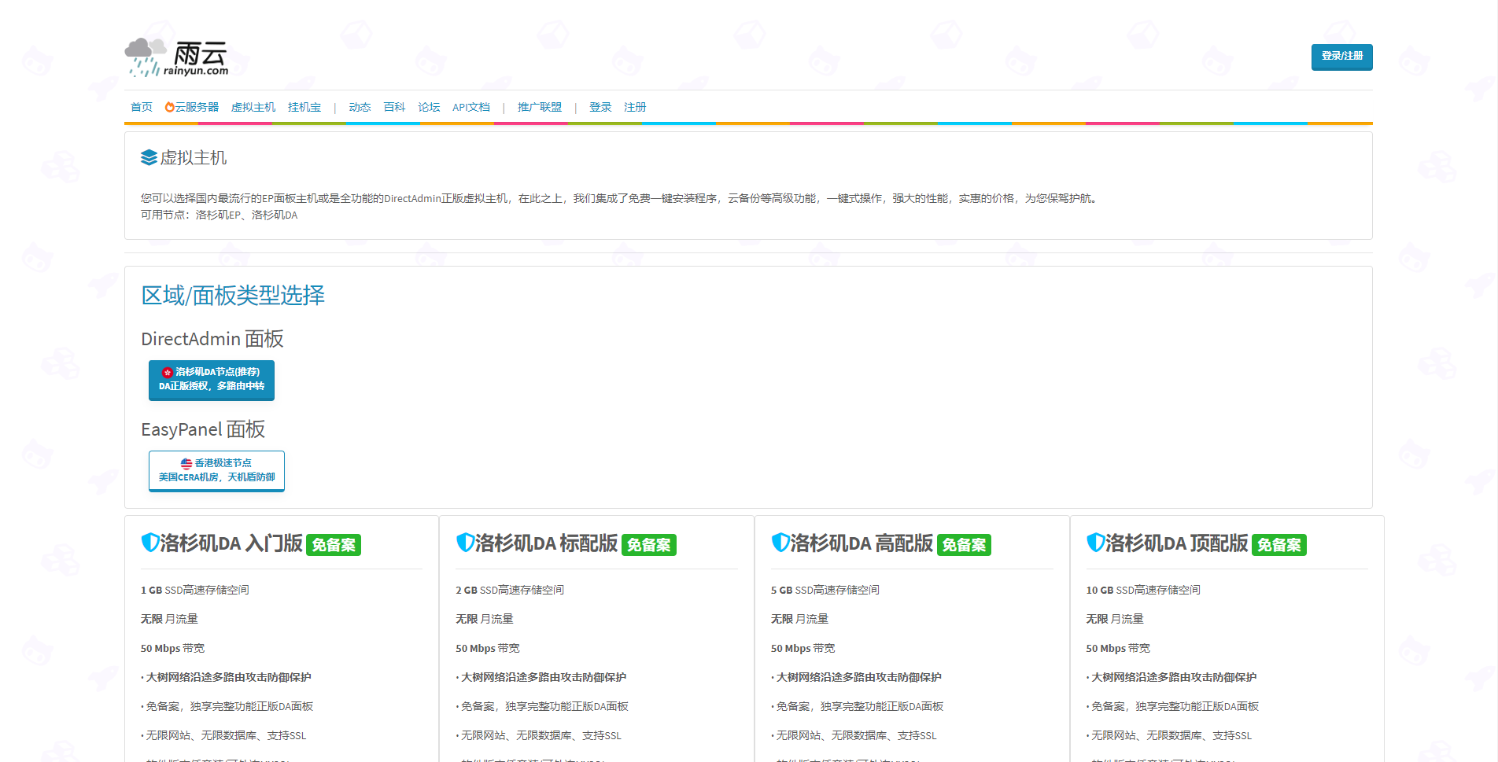This screenshot has width=1498, height=762.
Task: Open the 论坛 link
Action: 429,107
